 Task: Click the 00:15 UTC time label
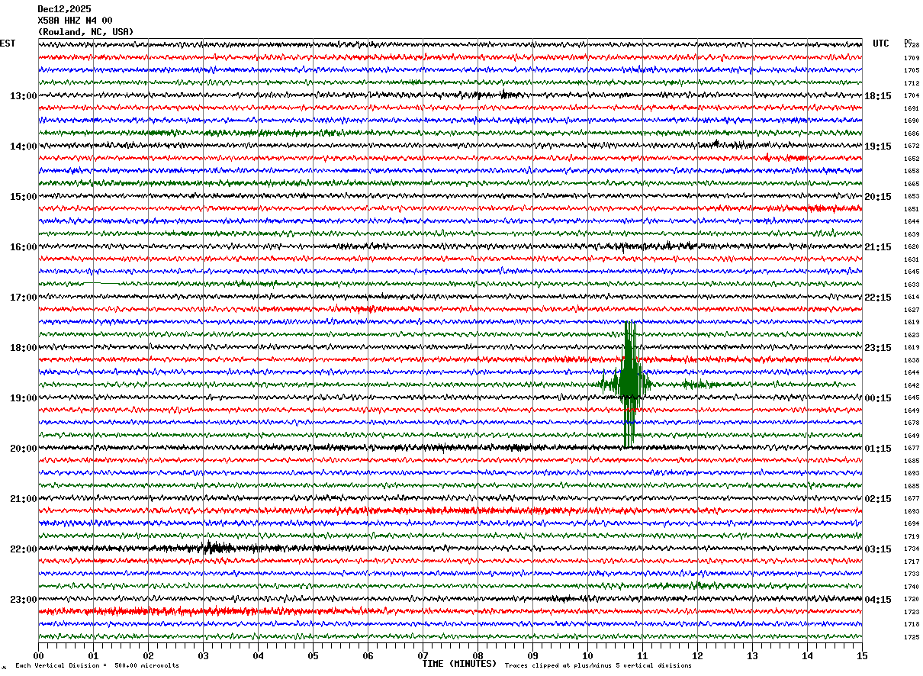[x=878, y=398]
